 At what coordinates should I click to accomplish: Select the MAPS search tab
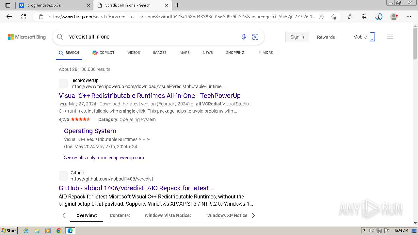(x=185, y=53)
